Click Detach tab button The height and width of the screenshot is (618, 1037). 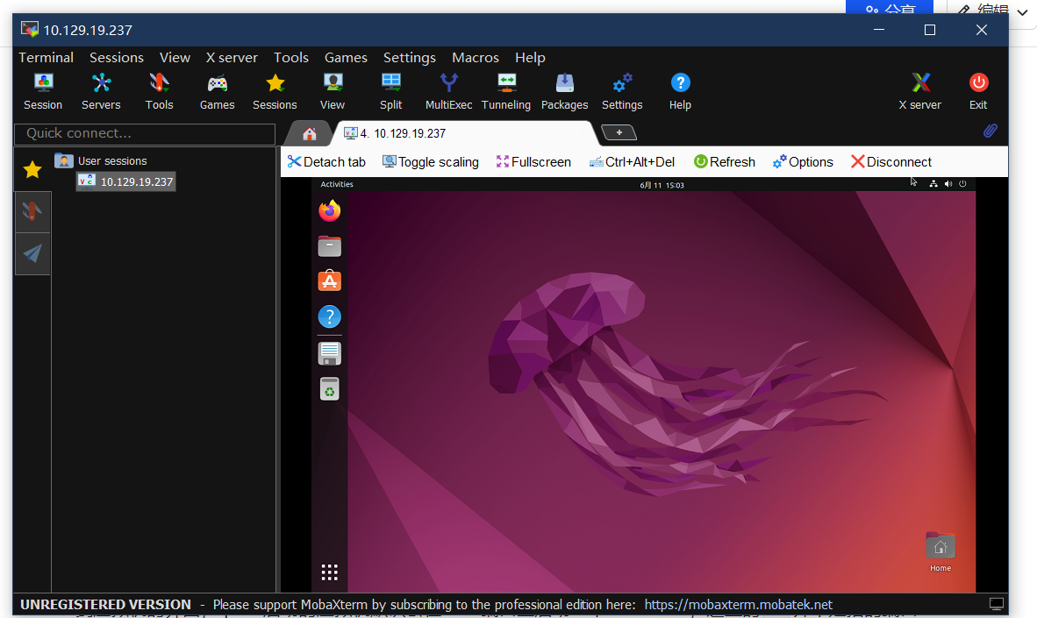[x=326, y=162]
